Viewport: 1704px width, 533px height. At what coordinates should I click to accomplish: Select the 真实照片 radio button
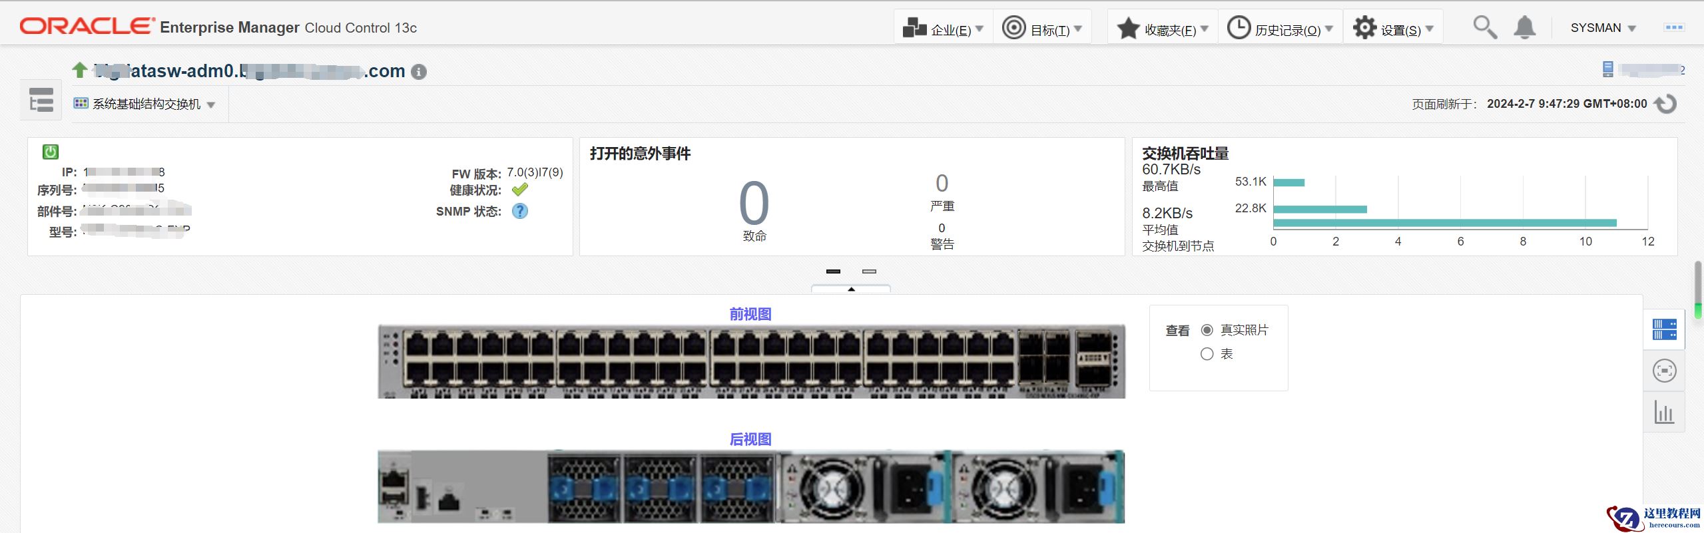click(x=1207, y=330)
